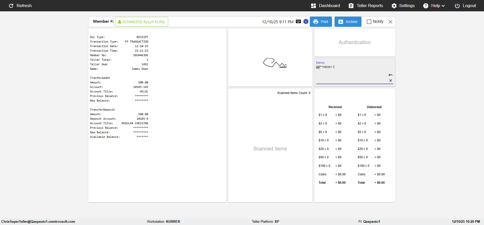Click the Scanned Items Count: 0 text
The height and width of the screenshot is (225, 484).
(294, 93)
